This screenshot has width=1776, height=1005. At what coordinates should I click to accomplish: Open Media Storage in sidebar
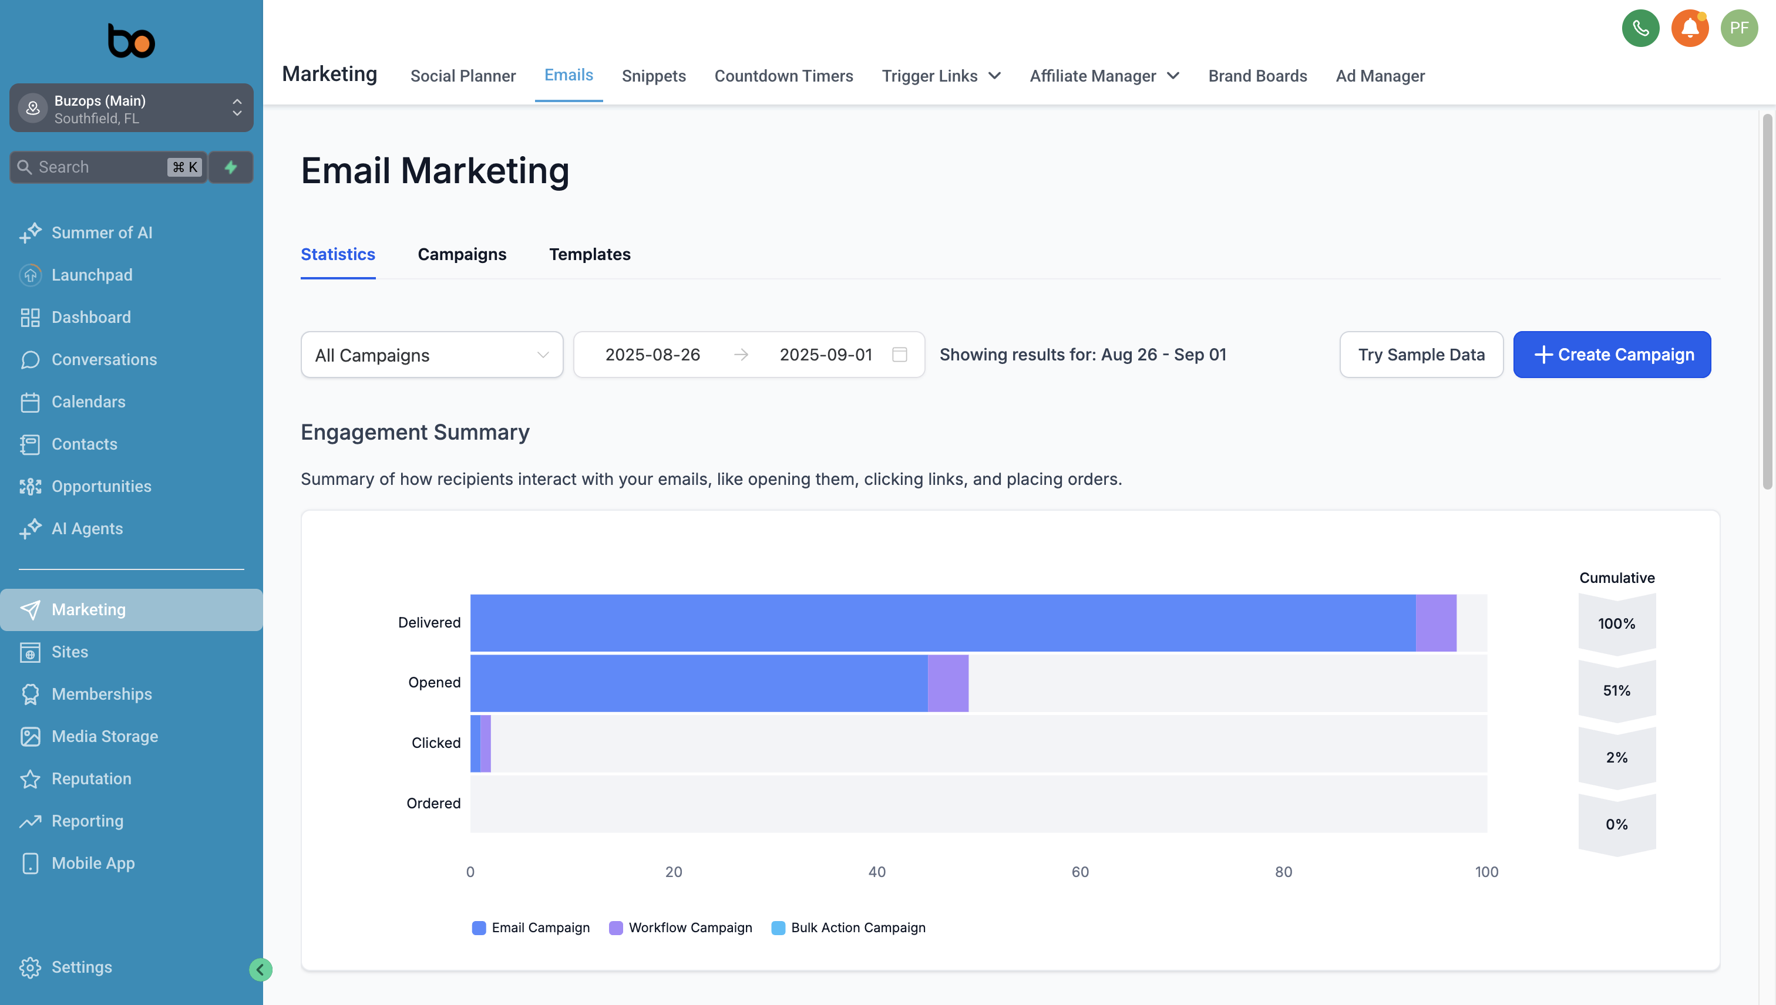click(105, 736)
